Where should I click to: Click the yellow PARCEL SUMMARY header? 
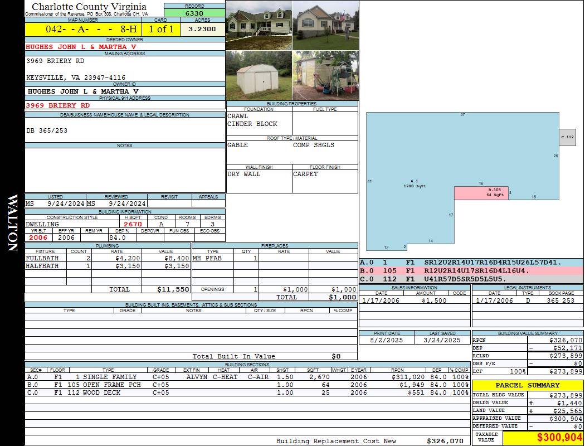point(528,385)
